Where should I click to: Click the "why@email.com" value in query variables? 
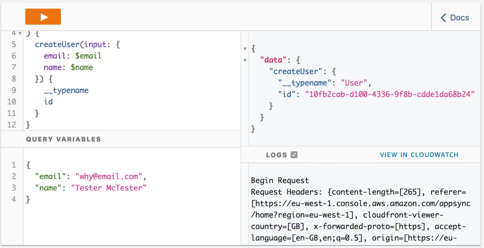[x=109, y=177]
